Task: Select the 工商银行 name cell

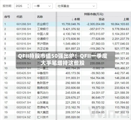Action: 43,29
